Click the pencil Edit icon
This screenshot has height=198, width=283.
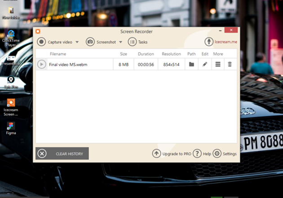click(205, 64)
